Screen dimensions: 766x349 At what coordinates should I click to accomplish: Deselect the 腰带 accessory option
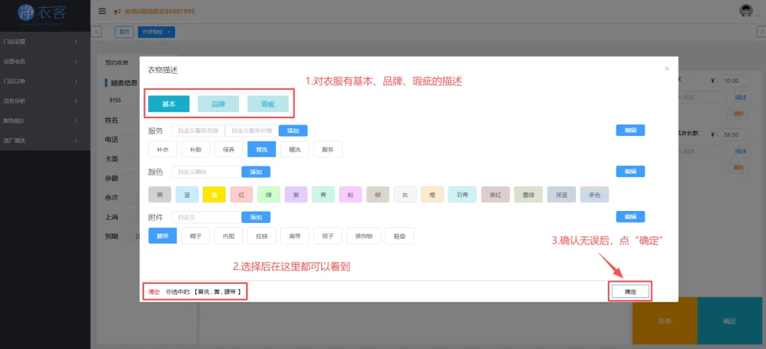162,236
